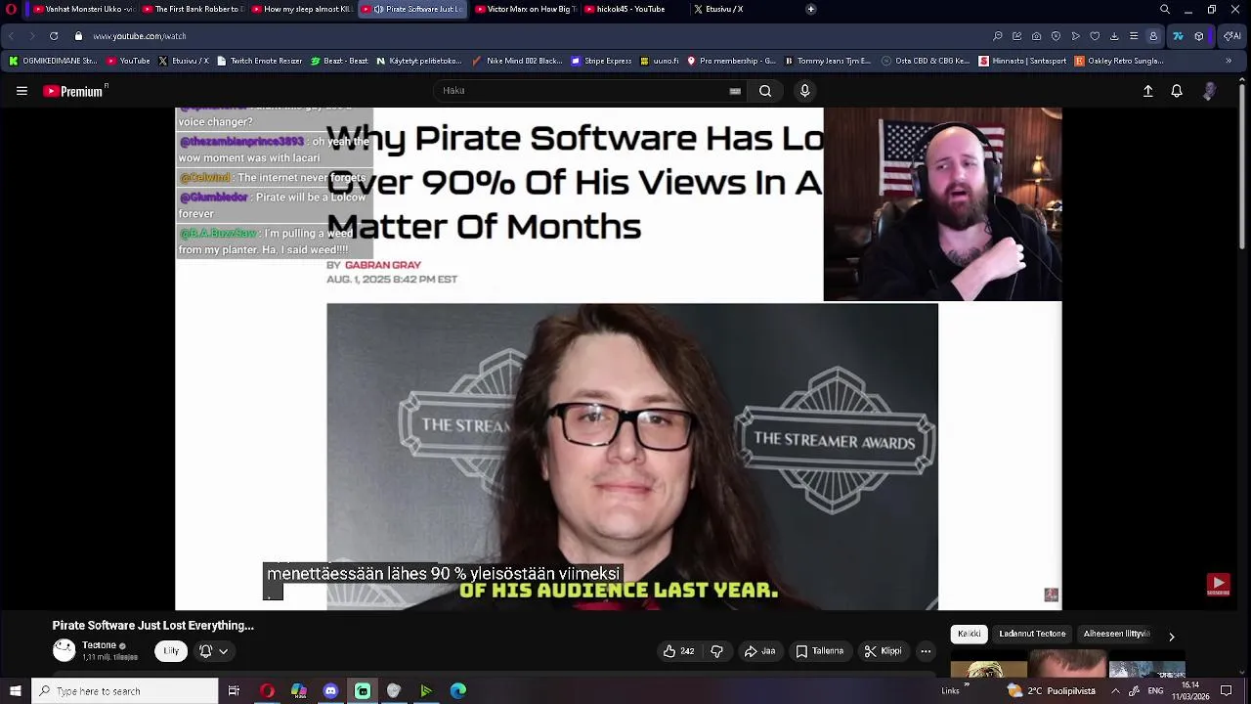Viewport: 1251px width, 704px height.
Task: Open Windows Start menu
Action: click(x=15, y=691)
